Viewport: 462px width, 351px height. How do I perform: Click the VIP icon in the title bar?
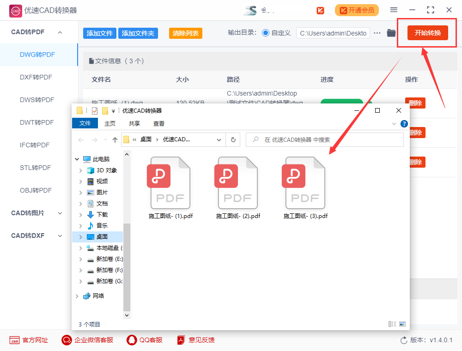coord(320,10)
